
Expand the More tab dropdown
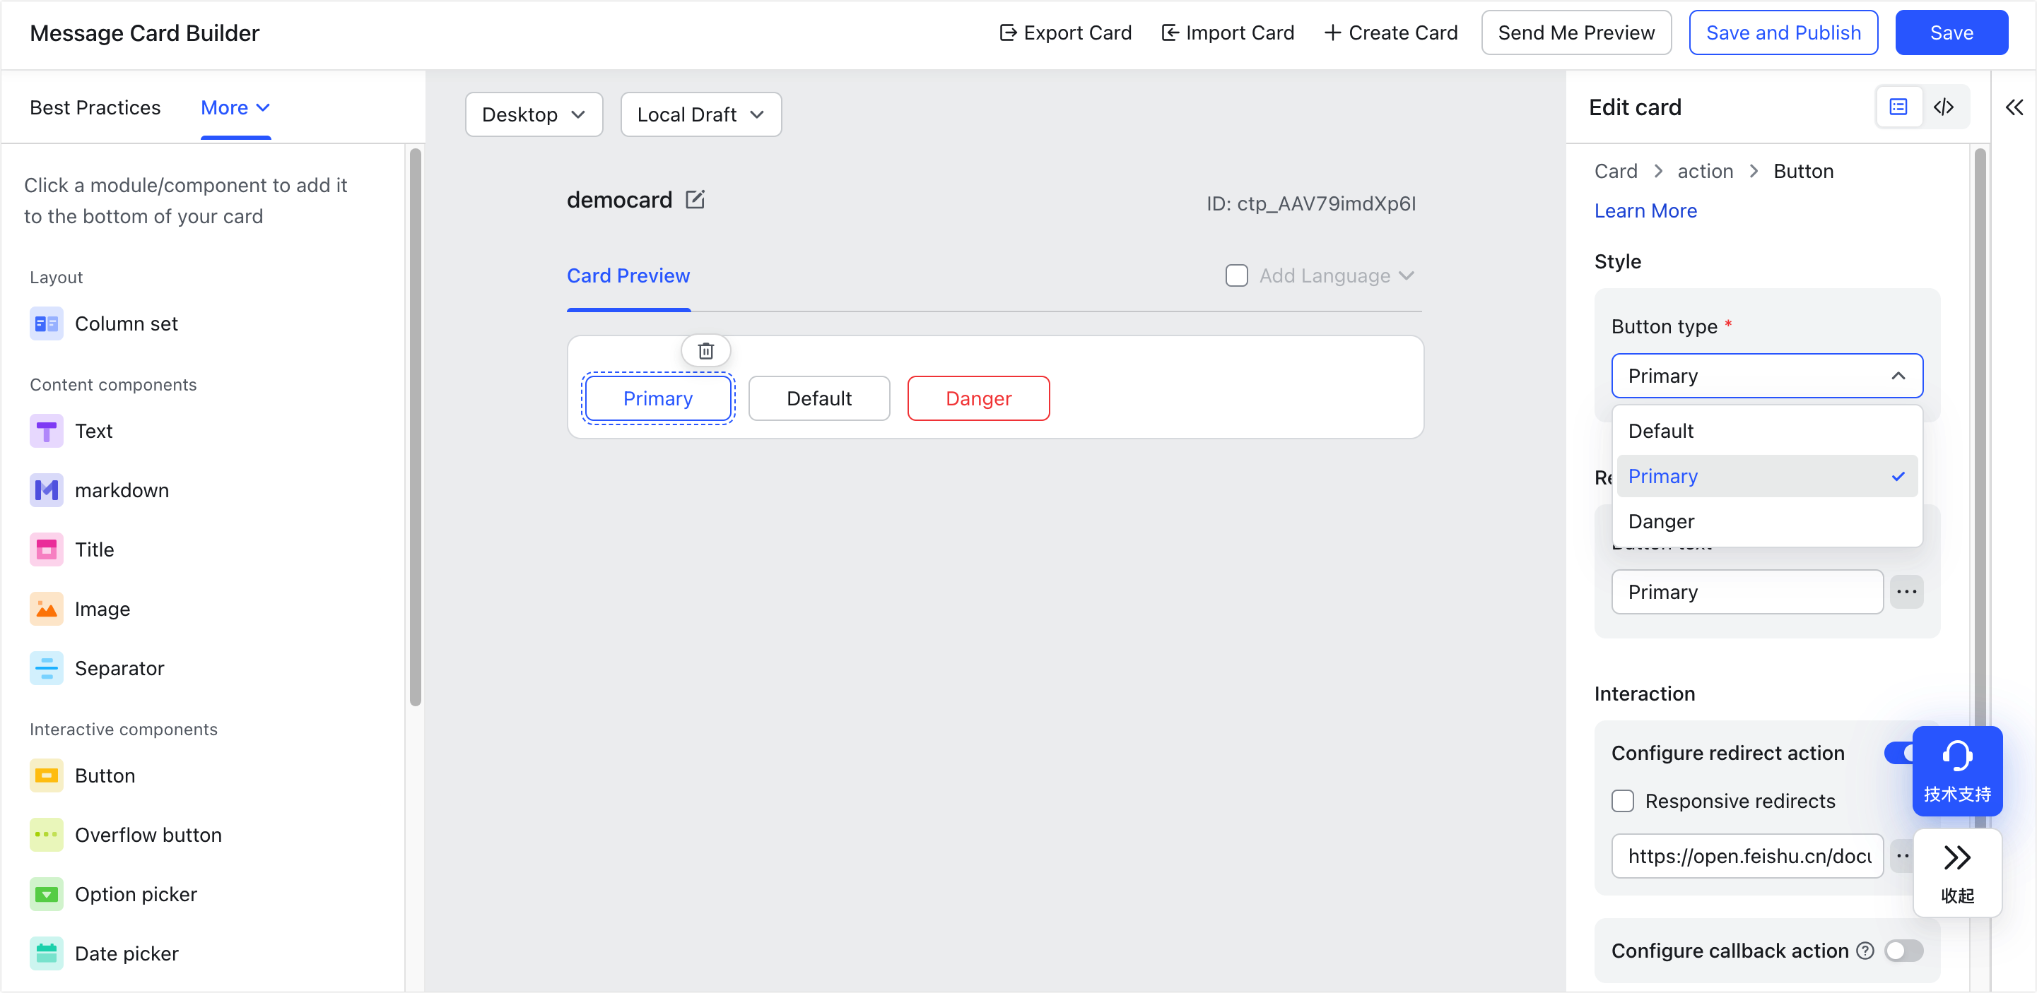[235, 107]
